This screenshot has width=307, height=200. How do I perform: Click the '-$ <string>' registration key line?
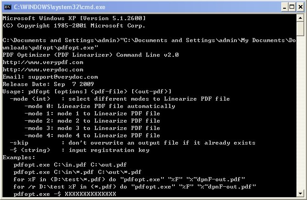pyautogui.click(x=80, y=150)
